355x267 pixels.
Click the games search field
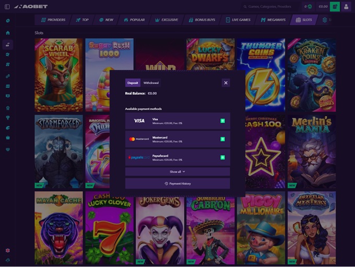[273, 7]
